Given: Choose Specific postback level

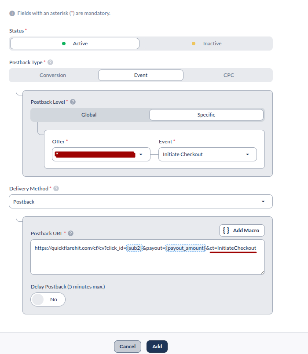Looking at the screenshot, I should click(x=206, y=115).
